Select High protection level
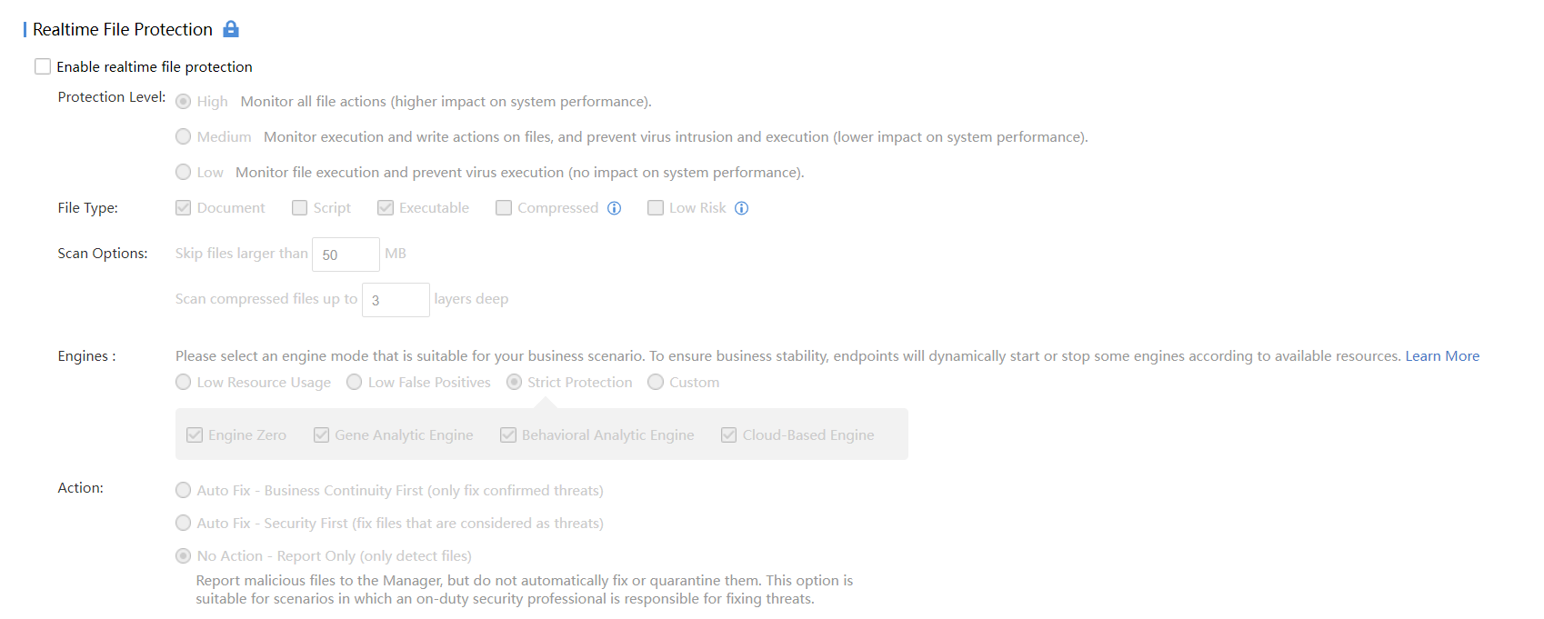 coord(184,102)
